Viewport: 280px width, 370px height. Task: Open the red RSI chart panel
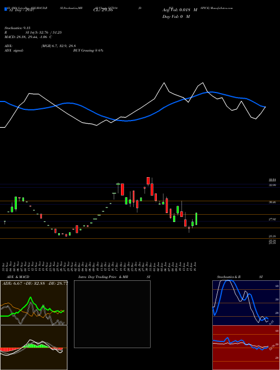[x=246, y=348]
